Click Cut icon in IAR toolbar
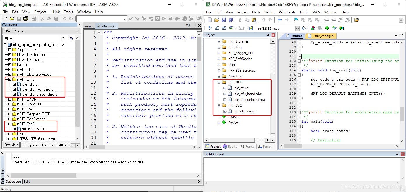 (43, 19)
